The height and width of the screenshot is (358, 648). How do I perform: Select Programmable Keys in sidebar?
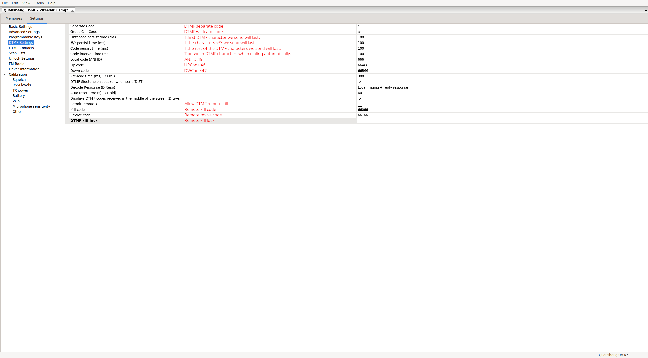[25, 37]
